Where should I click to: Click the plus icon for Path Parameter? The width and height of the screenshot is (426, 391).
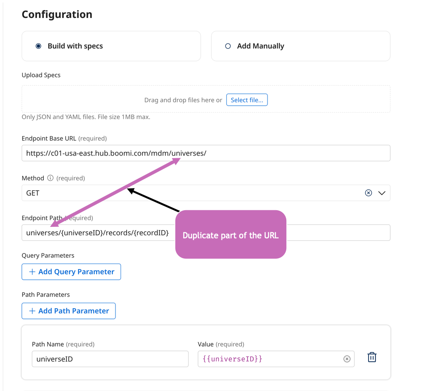point(32,311)
